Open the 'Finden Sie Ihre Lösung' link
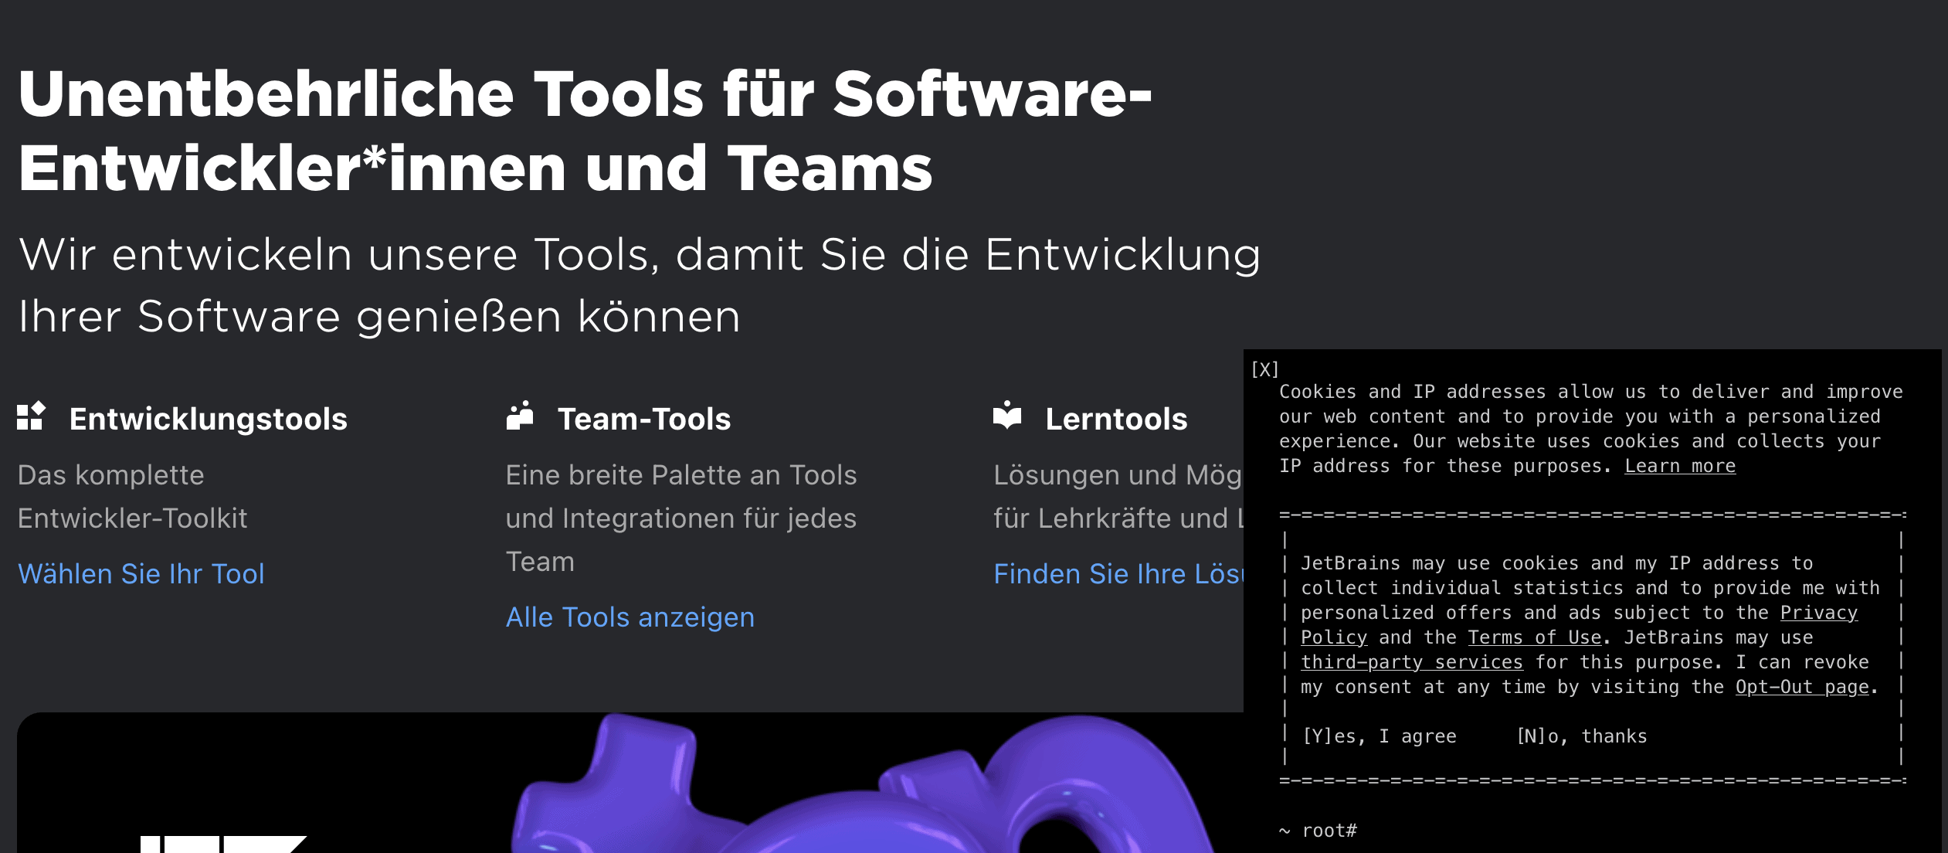The width and height of the screenshot is (1948, 853). (x=1118, y=574)
